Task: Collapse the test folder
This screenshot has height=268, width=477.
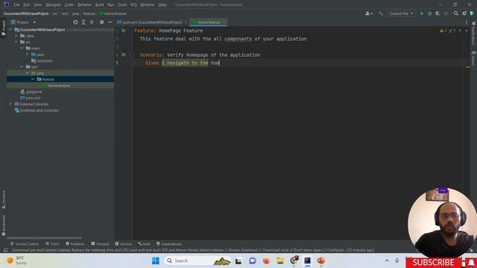Action: [x=22, y=67]
